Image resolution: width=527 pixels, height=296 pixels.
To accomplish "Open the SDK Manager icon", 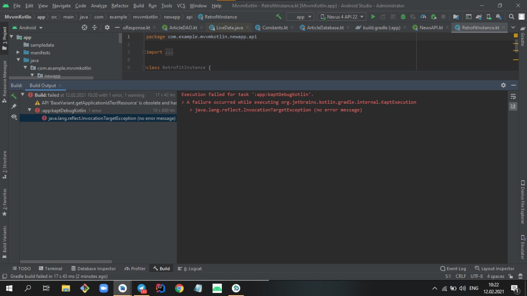I will click(499, 17).
